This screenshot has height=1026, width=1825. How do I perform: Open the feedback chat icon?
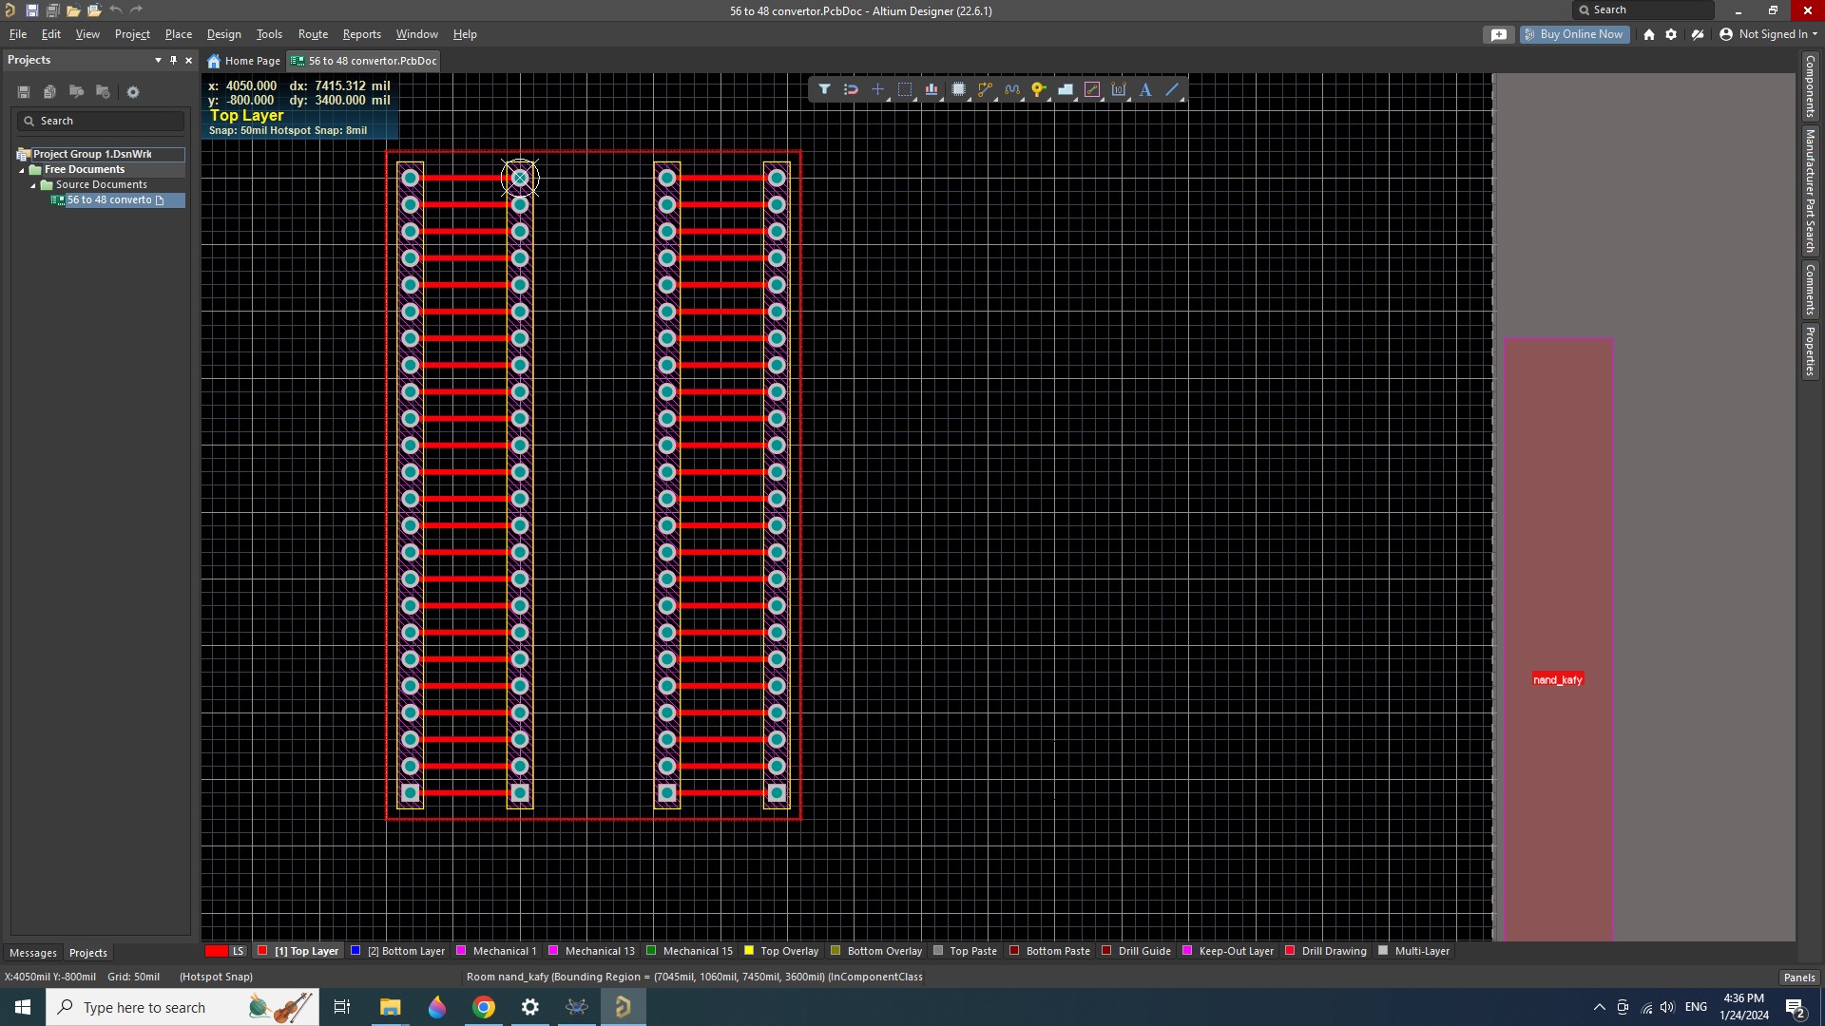(x=1499, y=34)
